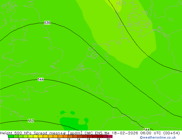Click the 552 contour line label
The width and height of the screenshot is (182, 140).
point(31,121)
